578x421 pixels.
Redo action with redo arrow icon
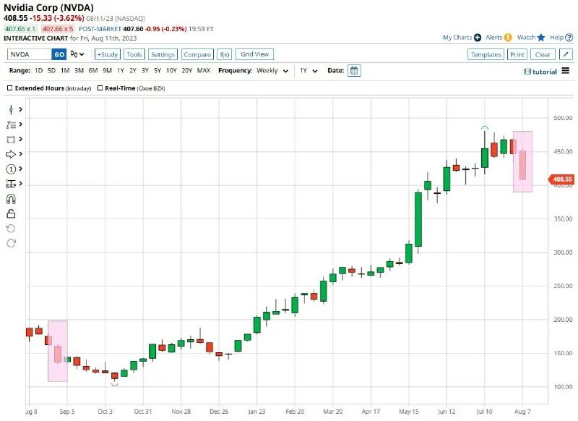(11, 243)
